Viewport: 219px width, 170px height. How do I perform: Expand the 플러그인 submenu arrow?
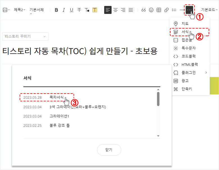pyautogui.click(x=206, y=73)
